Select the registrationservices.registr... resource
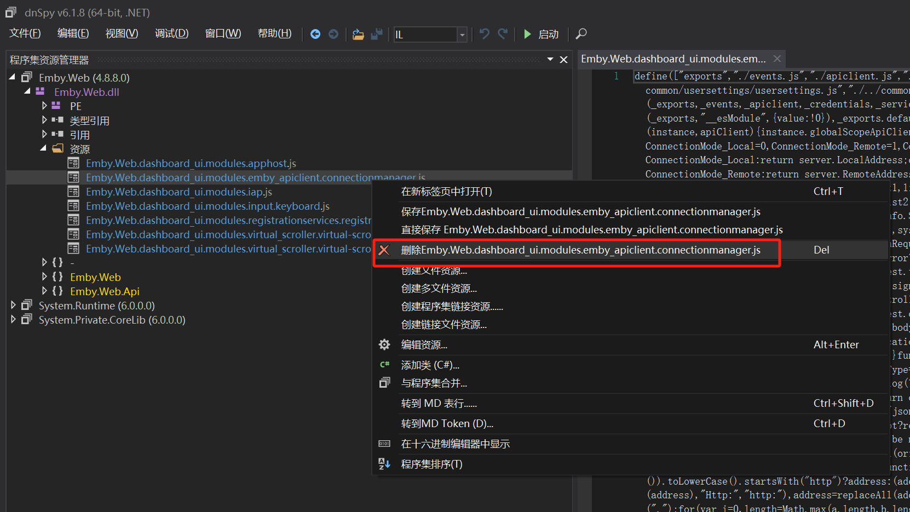 click(228, 220)
